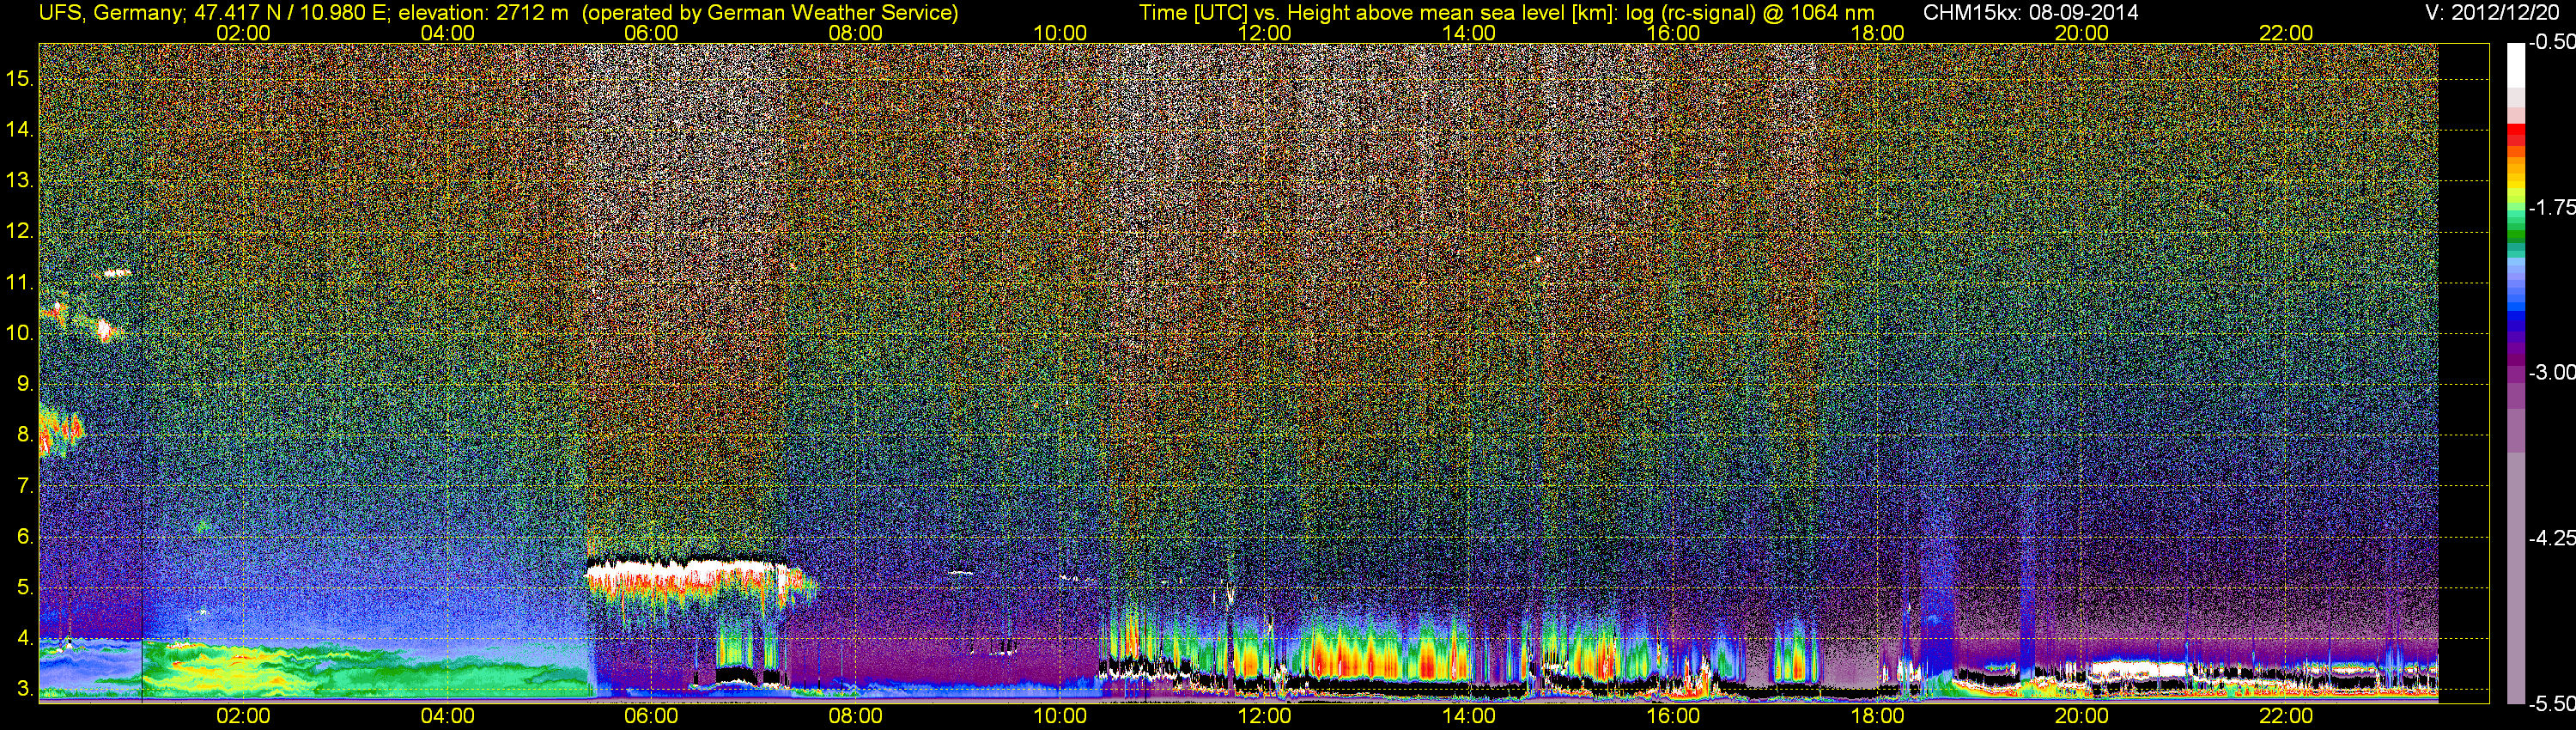Click the '12:00' label on the bottom time axis
This screenshot has height=730, width=2576.
1264,716
